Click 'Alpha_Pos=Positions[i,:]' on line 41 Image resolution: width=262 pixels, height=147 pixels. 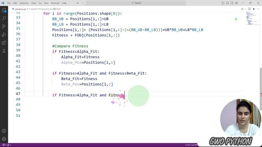(88, 62)
